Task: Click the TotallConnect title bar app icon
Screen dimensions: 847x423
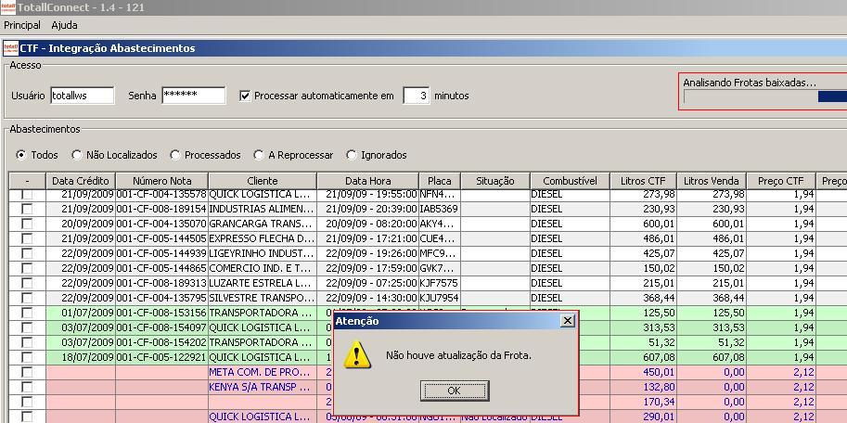Action: point(7,7)
